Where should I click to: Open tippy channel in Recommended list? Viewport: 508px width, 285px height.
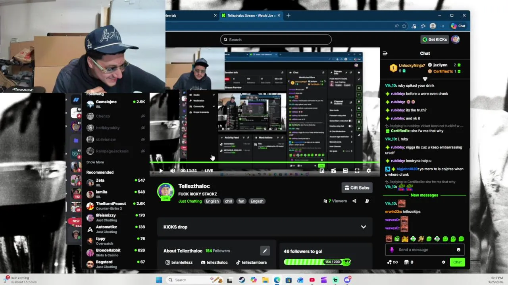pyautogui.click(x=115, y=241)
